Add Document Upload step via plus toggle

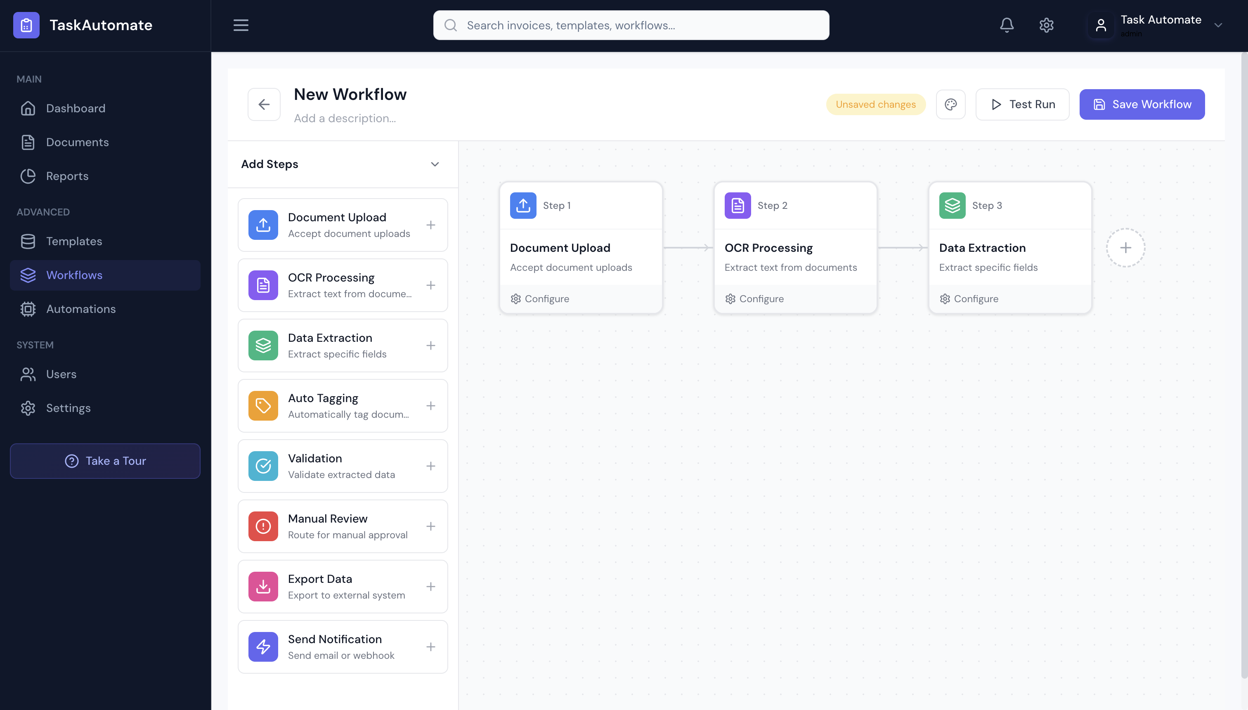[431, 225]
